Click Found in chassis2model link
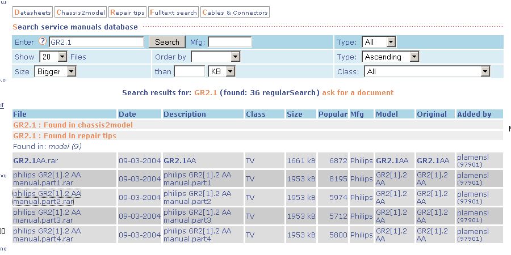The width and height of the screenshot is (511, 255). coord(73,125)
